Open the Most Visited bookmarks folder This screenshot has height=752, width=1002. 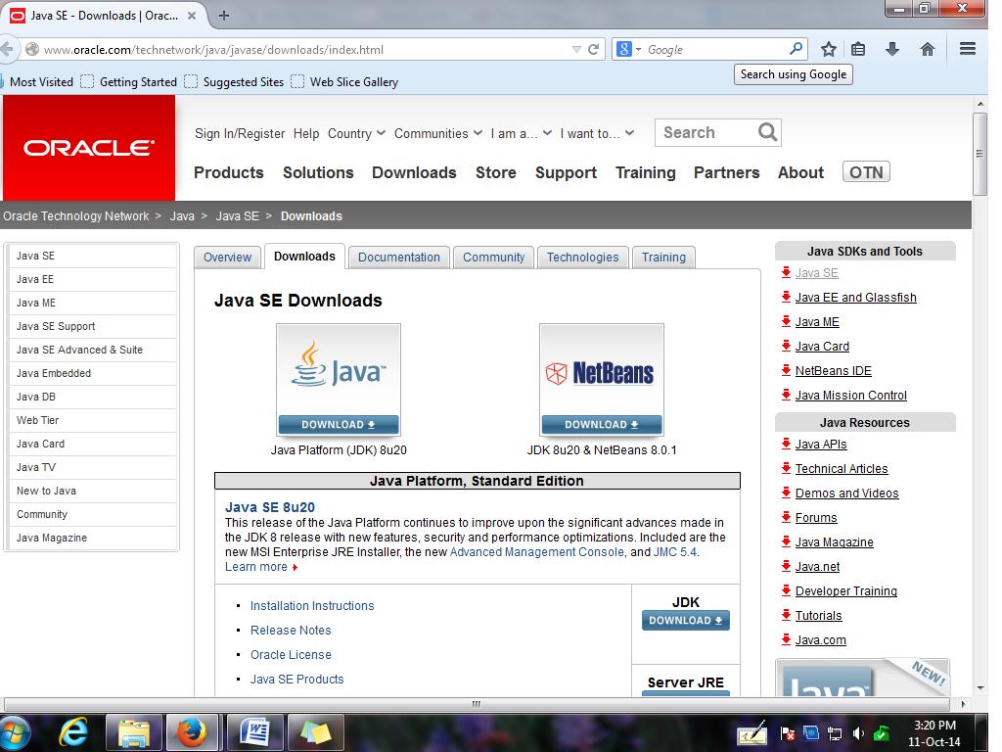pos(36,82)
